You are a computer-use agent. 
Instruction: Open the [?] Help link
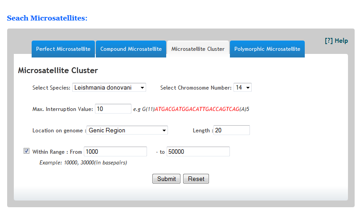click(x=336, y=41)
